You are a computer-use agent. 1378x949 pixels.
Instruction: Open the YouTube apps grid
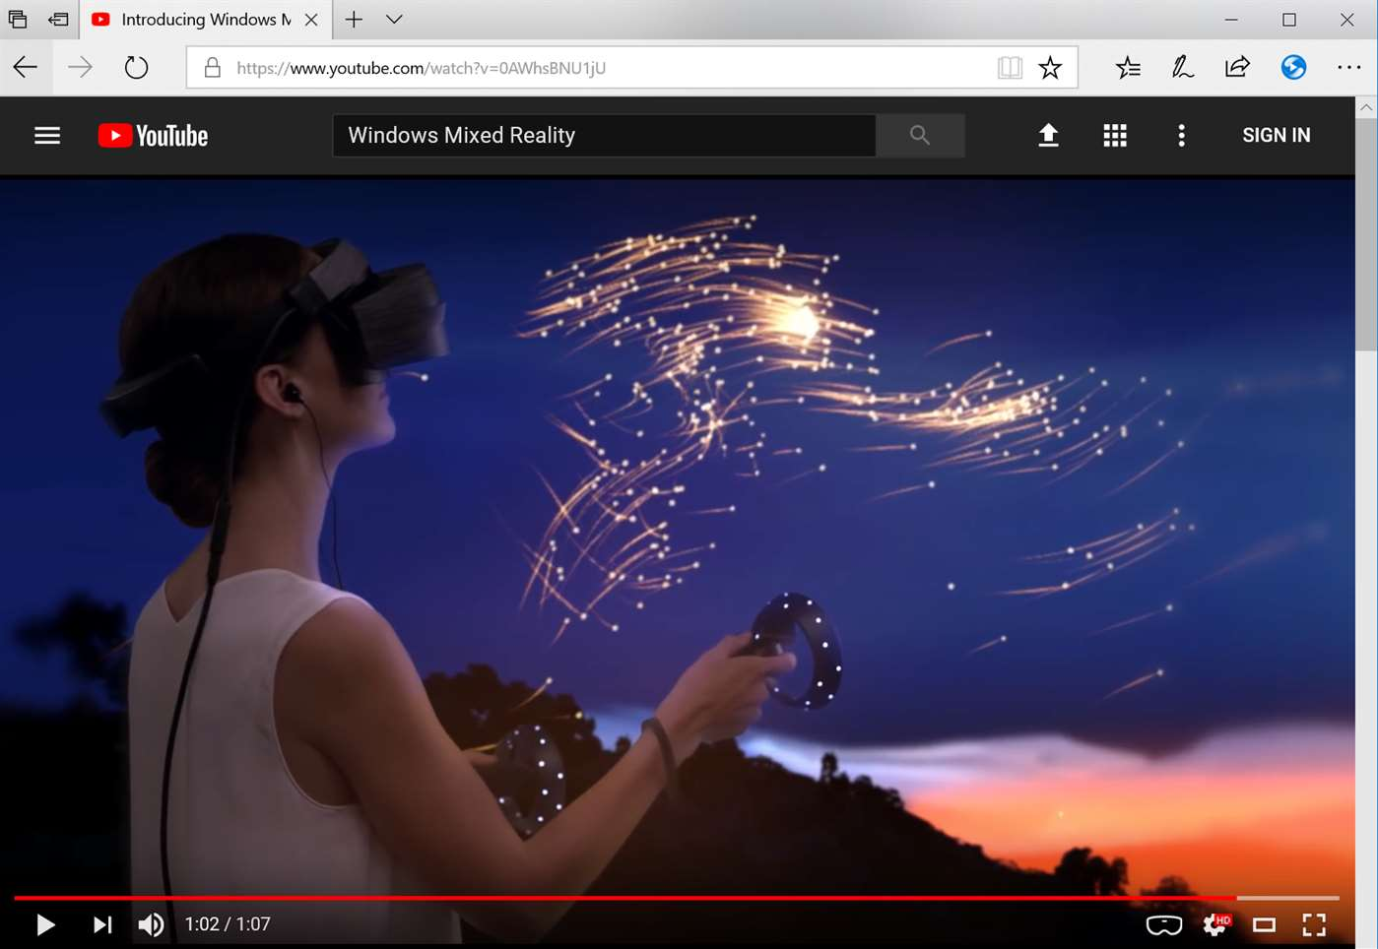[1114, 136]
